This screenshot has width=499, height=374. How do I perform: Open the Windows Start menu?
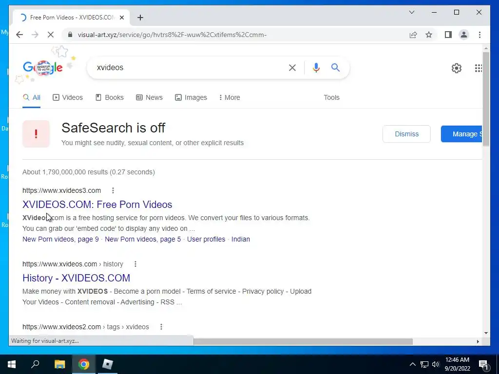pos(12,364)
